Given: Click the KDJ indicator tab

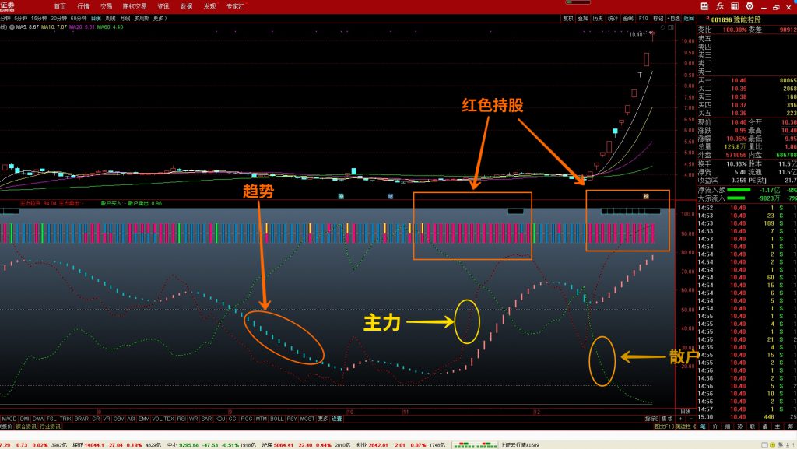Looking at the screenshot, I should point(219,419).
